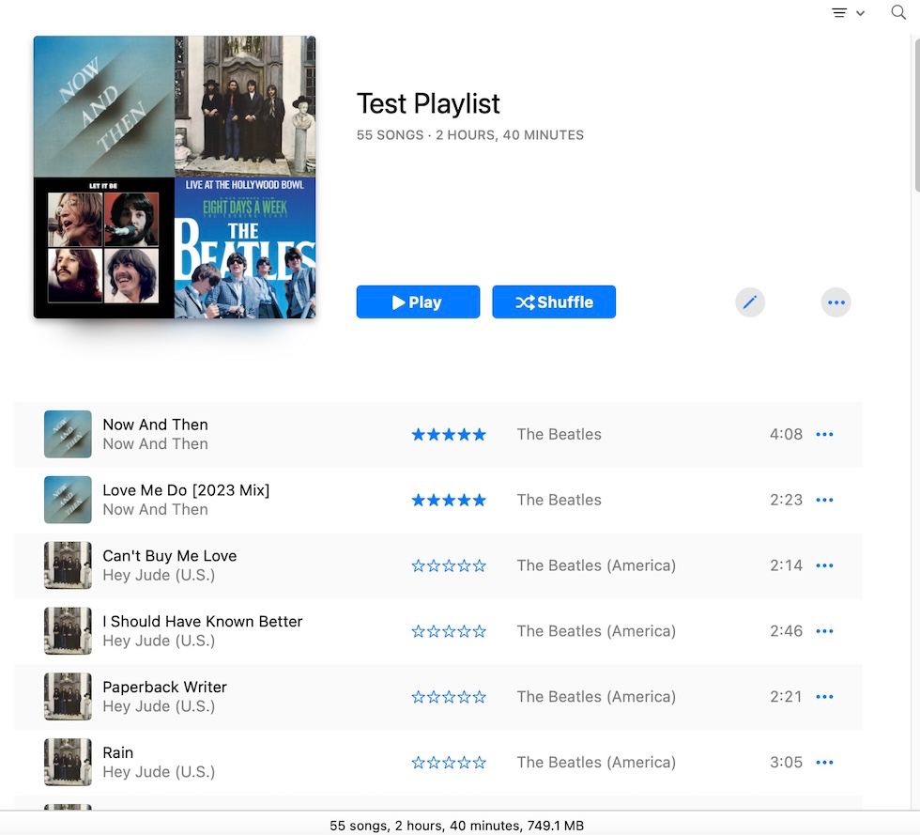This screenshot has height=835, width=920.
Task: Select the 'Can't Buy Me Love' title
Action: click(x=170, y=556)
